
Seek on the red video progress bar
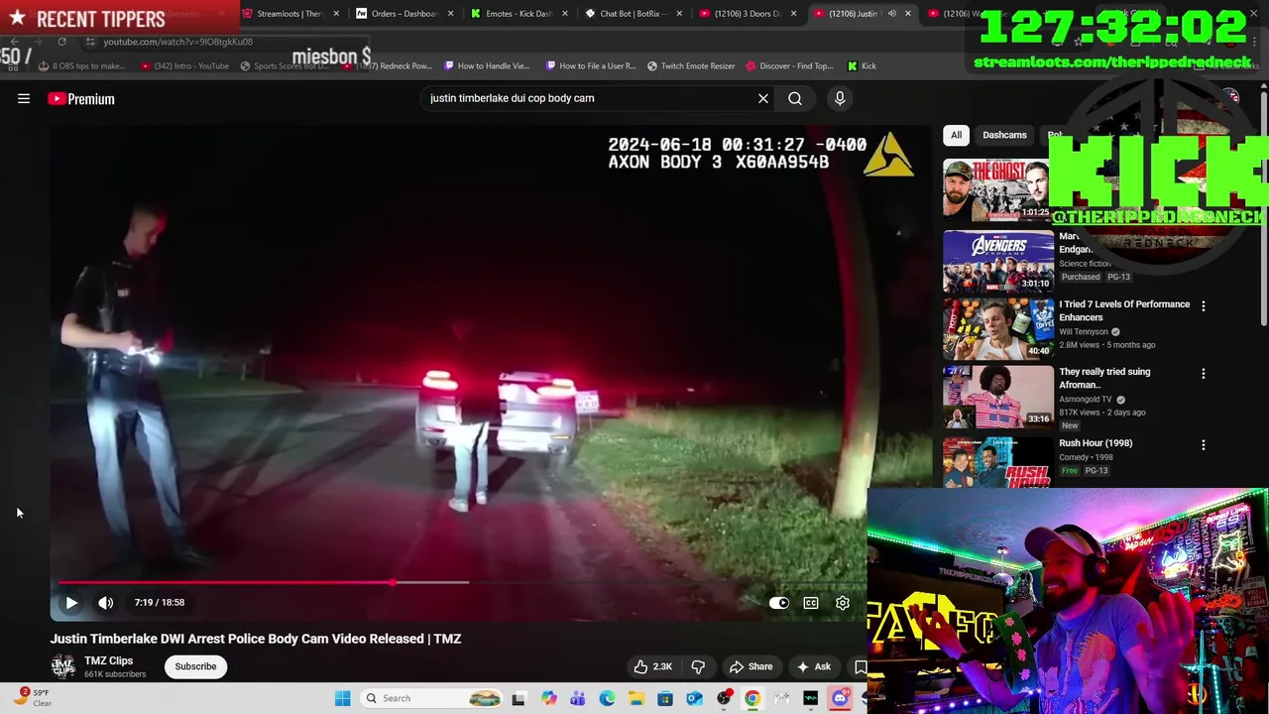point(461,582)
